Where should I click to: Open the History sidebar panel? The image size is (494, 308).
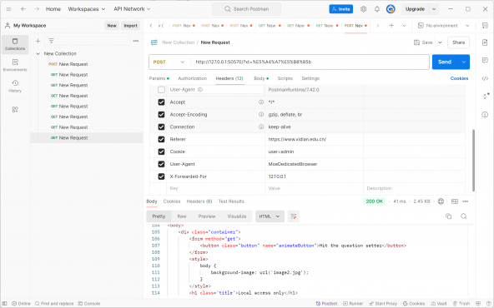click(15, 86)
